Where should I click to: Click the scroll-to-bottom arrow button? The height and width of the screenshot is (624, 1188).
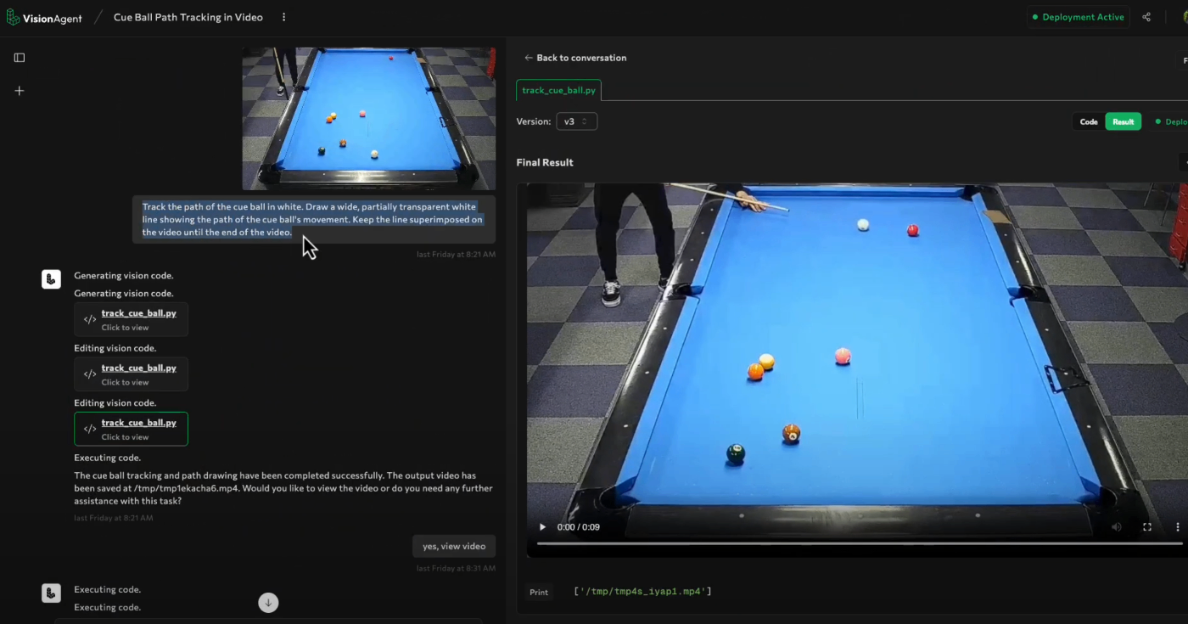(x=268, y=603)
